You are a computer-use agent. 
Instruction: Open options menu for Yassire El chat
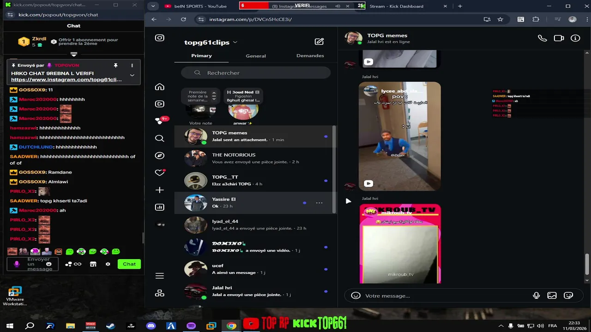(319, 202)
